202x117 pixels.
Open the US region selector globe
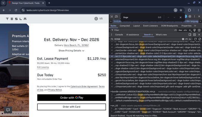[x=99, y=19]
